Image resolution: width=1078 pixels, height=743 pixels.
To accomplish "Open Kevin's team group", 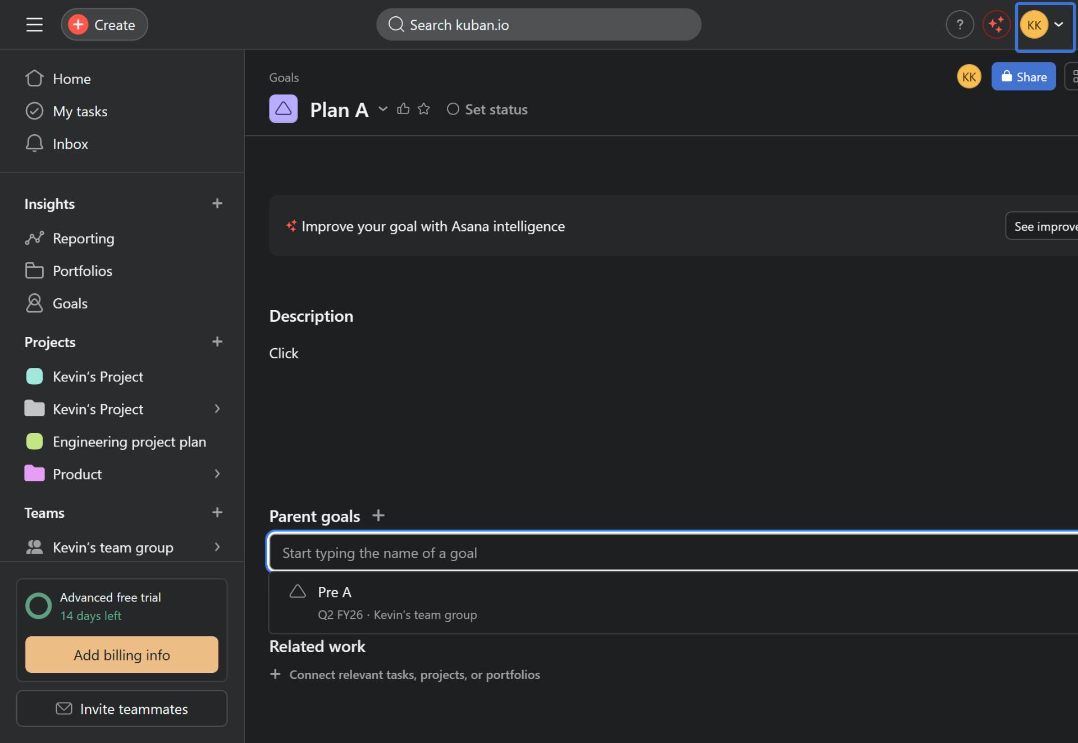I will click(113, 547).
